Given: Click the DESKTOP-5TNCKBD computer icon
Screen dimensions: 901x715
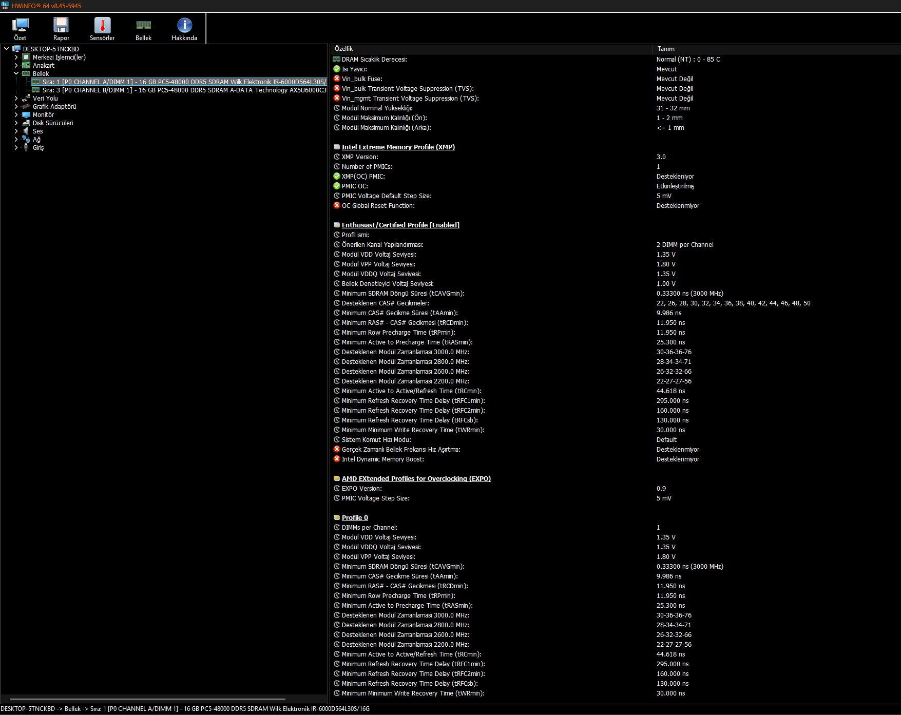Looking at the screenshot, I should pos(16,49).
